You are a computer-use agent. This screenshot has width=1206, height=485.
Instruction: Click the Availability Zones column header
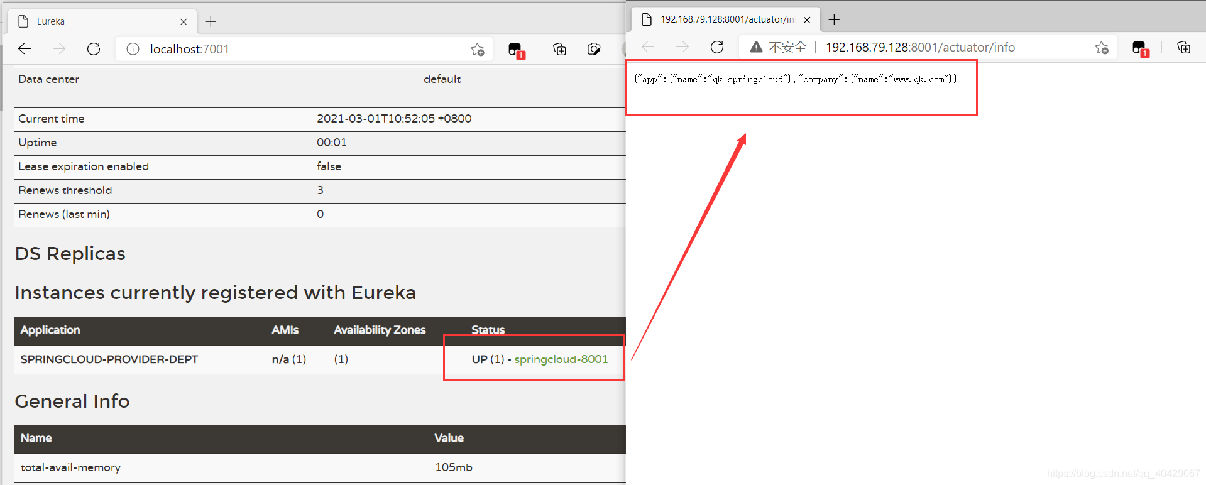tap(380, 330)
